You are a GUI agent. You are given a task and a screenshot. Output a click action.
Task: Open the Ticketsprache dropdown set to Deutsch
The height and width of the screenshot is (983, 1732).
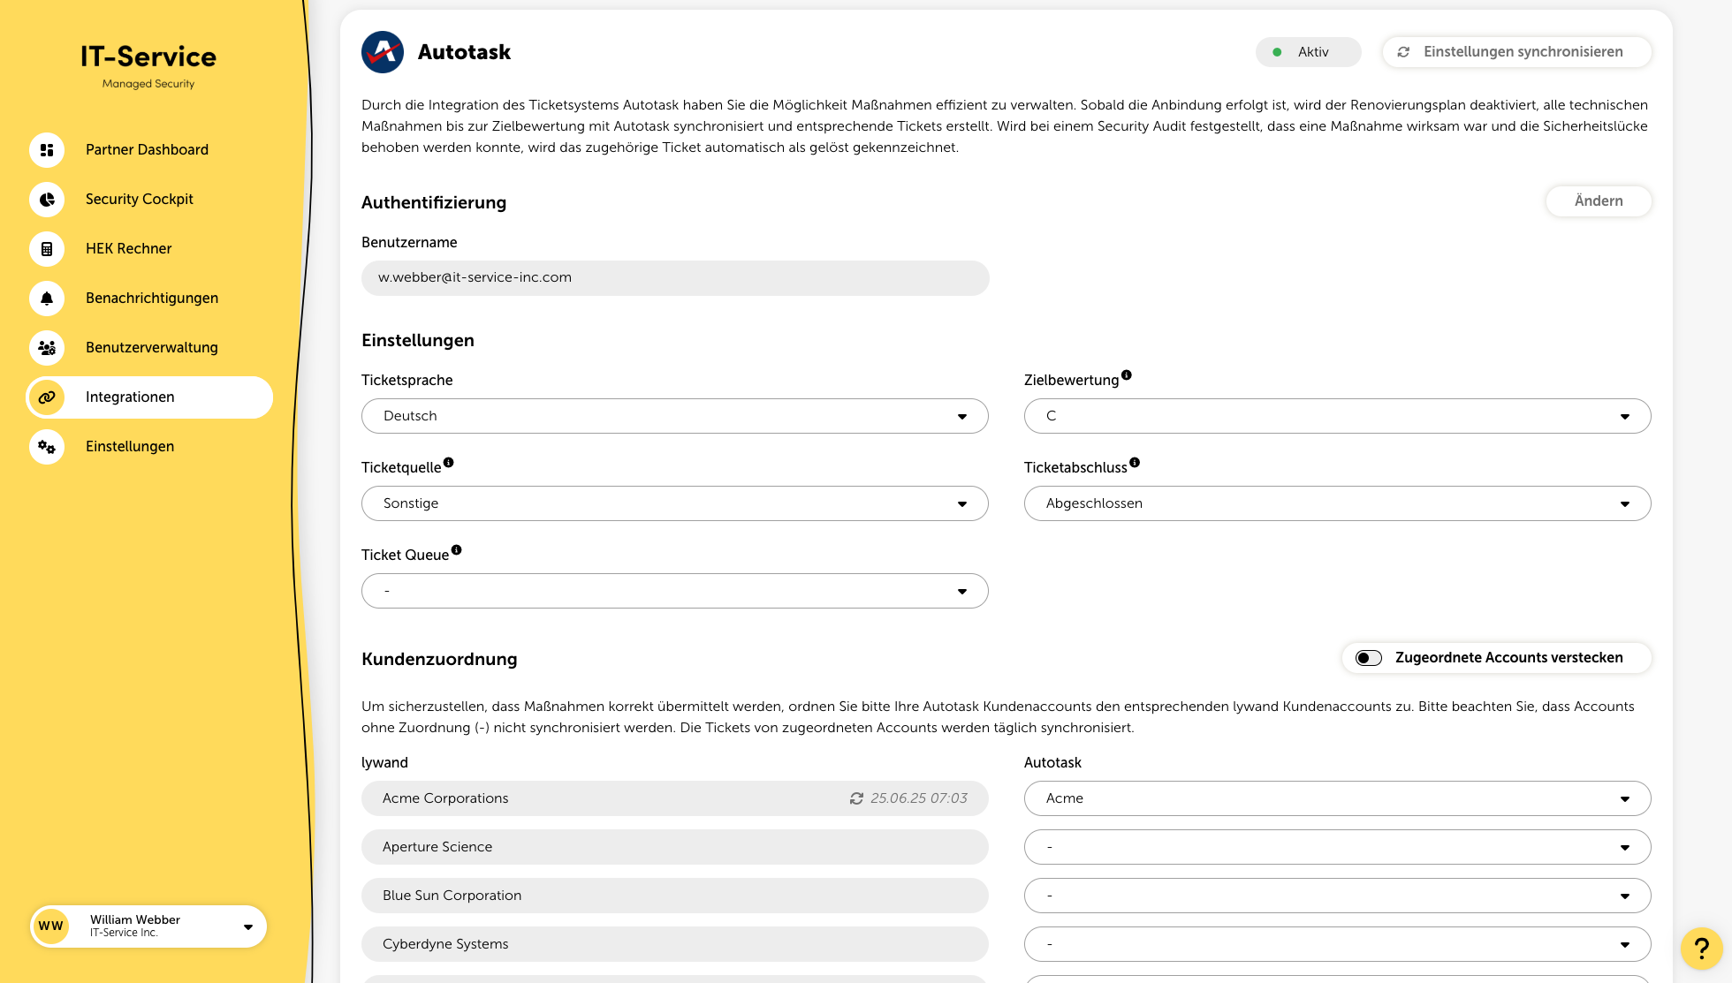tap(674, 416)
